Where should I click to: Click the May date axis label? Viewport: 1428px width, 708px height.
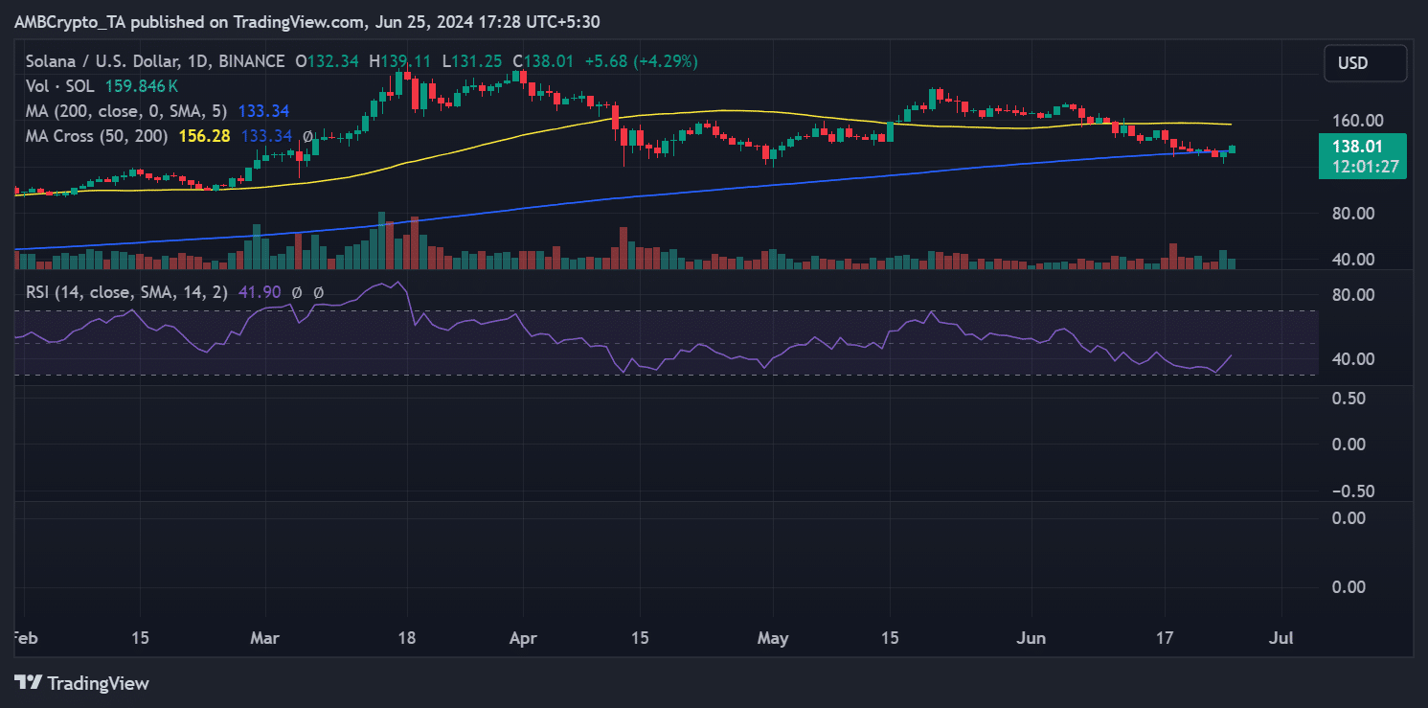[772, 638]
